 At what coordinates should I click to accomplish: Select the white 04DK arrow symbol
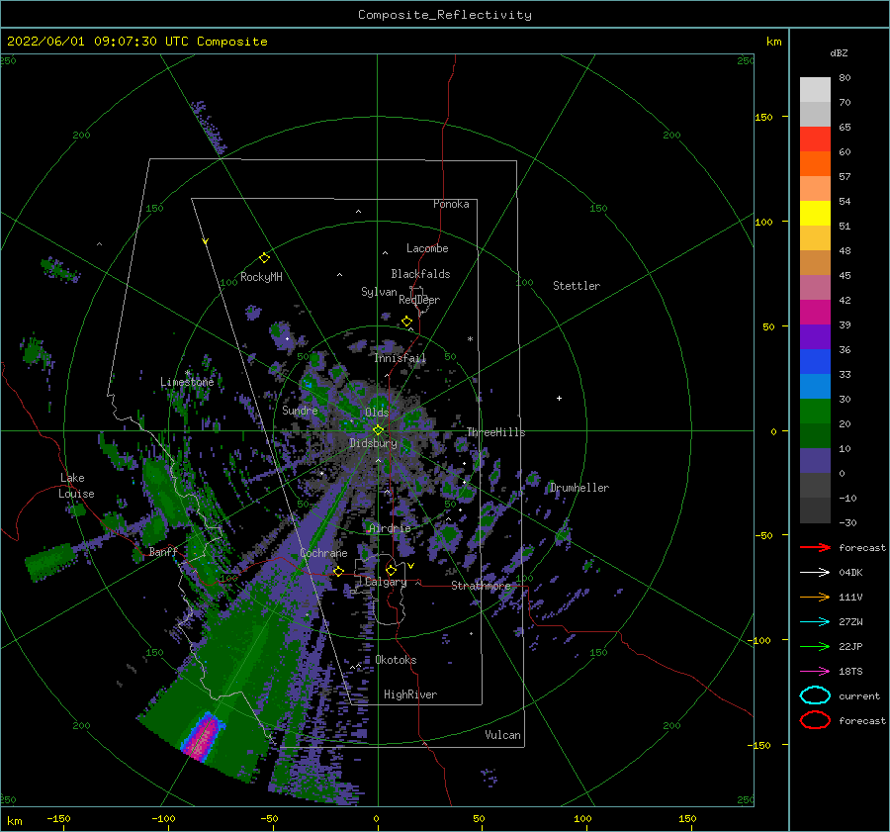tap(815, 573)
